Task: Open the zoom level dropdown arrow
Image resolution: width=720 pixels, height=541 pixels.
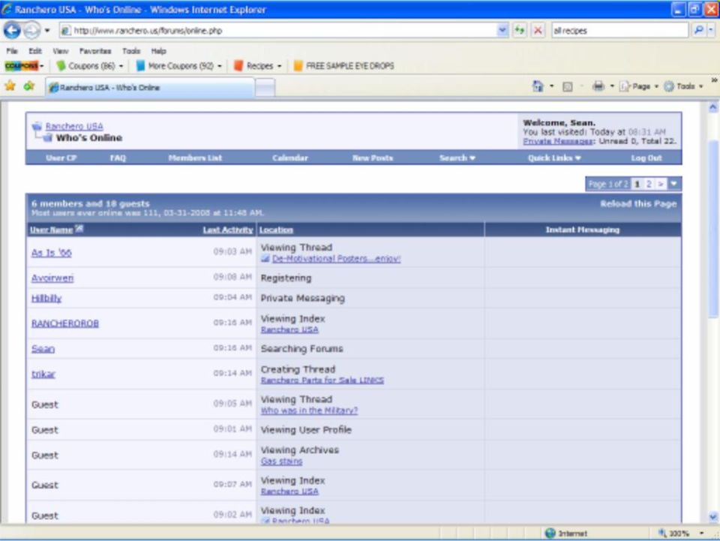Action: pyautogui.click(x=701, y=533)
